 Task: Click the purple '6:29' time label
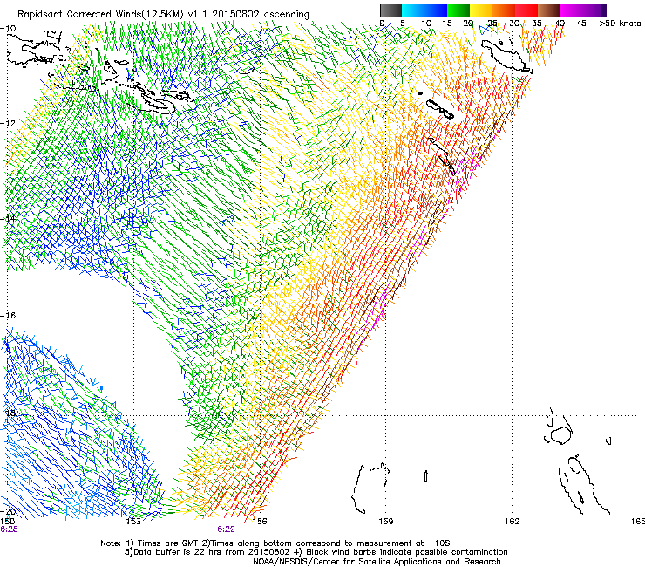(x=227, y=529)
